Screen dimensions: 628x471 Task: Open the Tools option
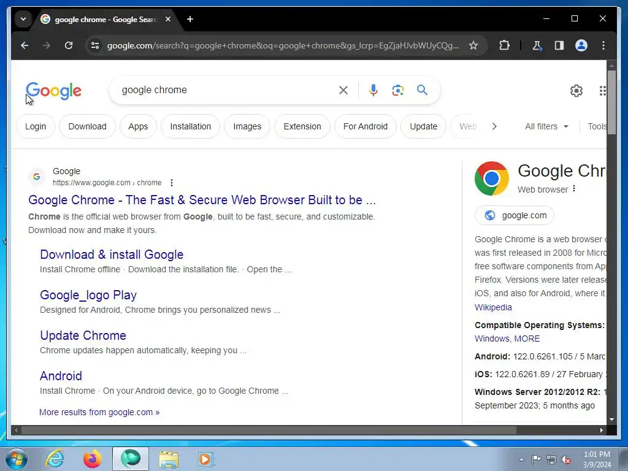pyautogui.click(x=597, y=126)
